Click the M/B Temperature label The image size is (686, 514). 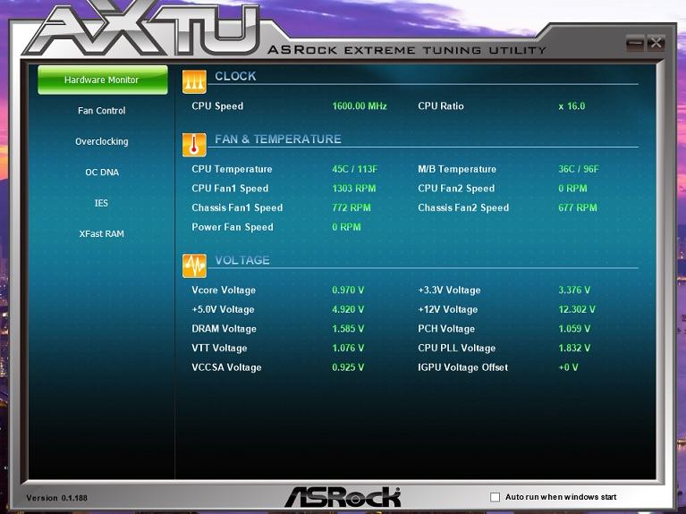[x=457, y=169]
